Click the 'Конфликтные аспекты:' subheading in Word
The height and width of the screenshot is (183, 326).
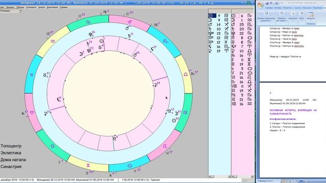pyautogui.click(x=283, y=119)
